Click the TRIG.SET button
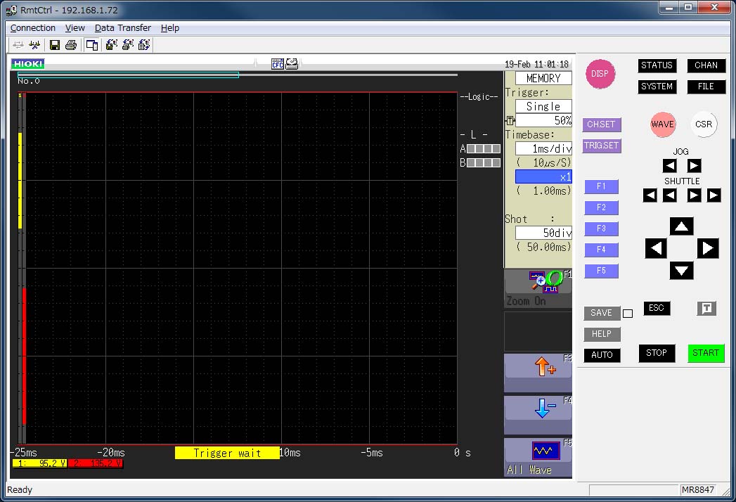The image size is (736, 502). click(601, 146)
